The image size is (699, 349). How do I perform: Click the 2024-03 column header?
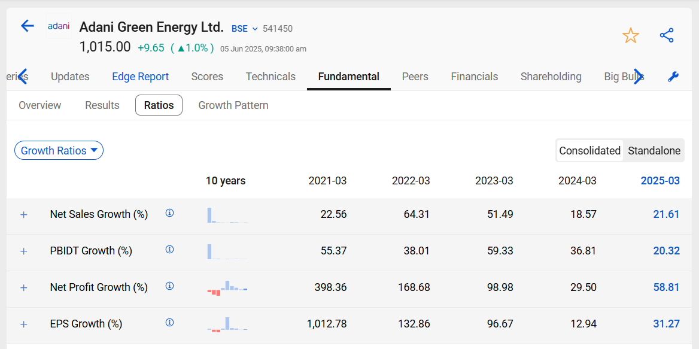point(578,181)
